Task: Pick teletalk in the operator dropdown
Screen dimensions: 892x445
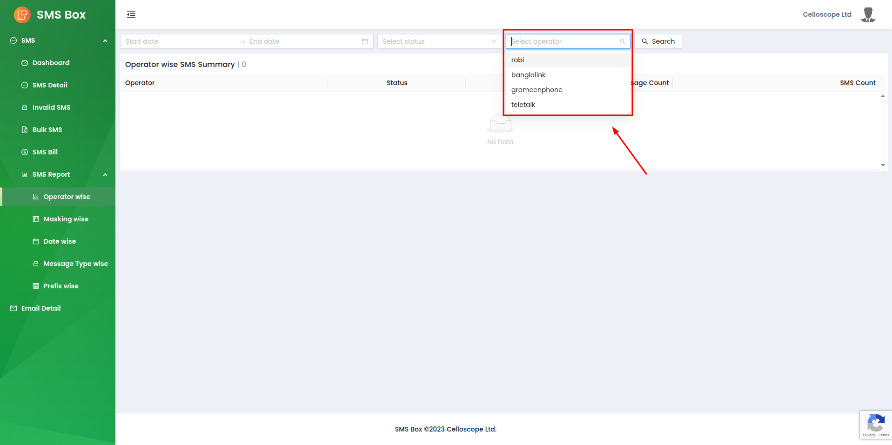Action: [523, 105]
